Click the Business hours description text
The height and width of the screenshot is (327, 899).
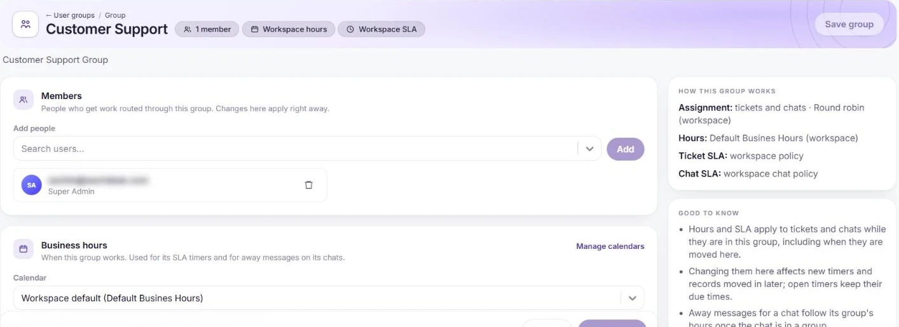click(193, 258)
